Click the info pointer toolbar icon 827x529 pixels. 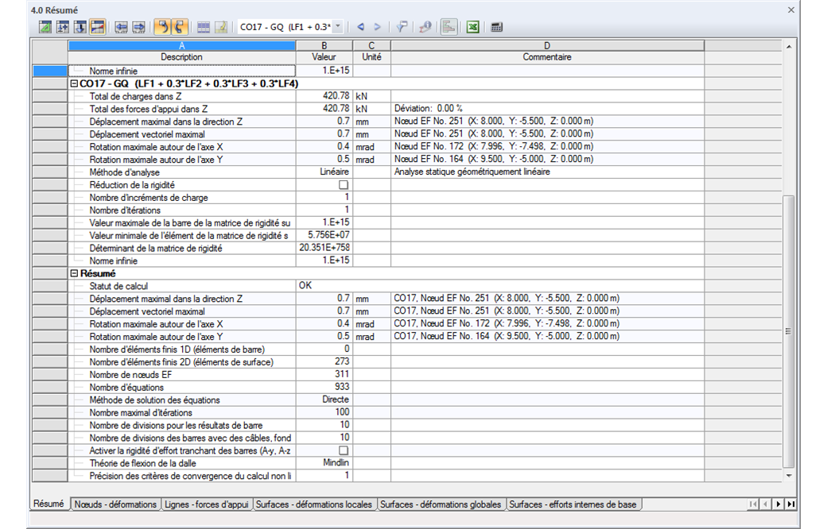[425, 27]
